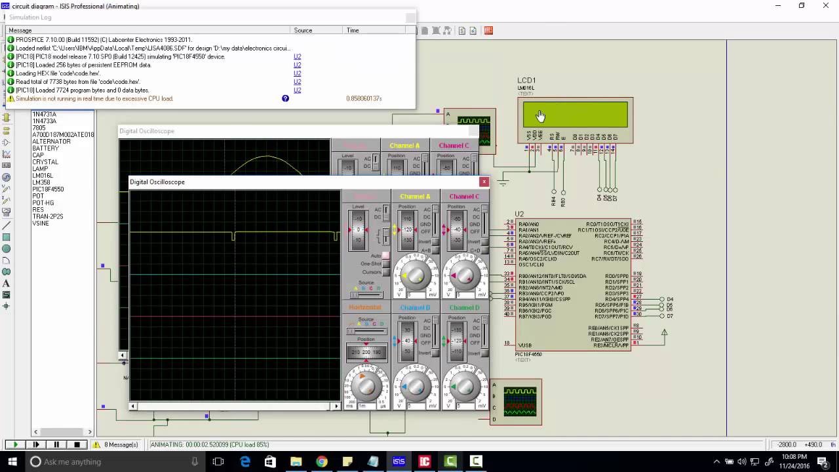Toggle the C+D button
This screenshot has width=839, height=472.
pos(484,250)
